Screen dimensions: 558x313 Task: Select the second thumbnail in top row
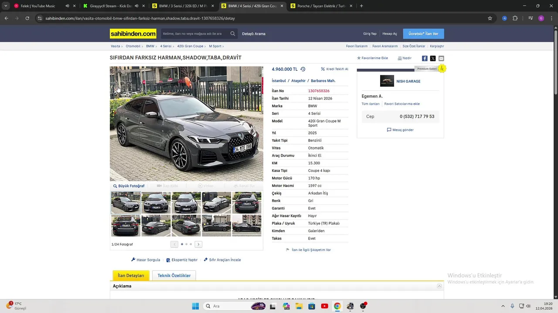click(x=156, y=203)
